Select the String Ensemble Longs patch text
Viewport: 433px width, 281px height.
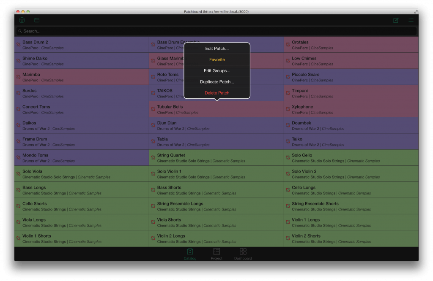point(180,204)
